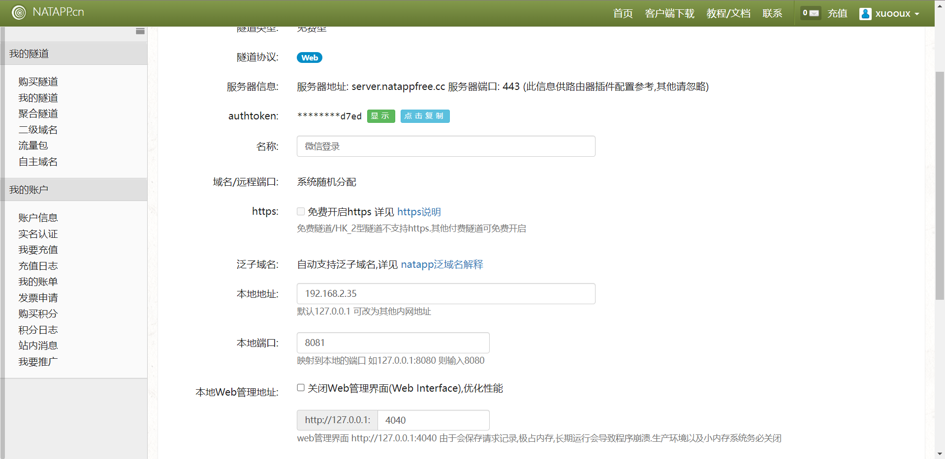Open 我的隧道 link in sidebar list

pyautogui.click(x=38, y=98)
